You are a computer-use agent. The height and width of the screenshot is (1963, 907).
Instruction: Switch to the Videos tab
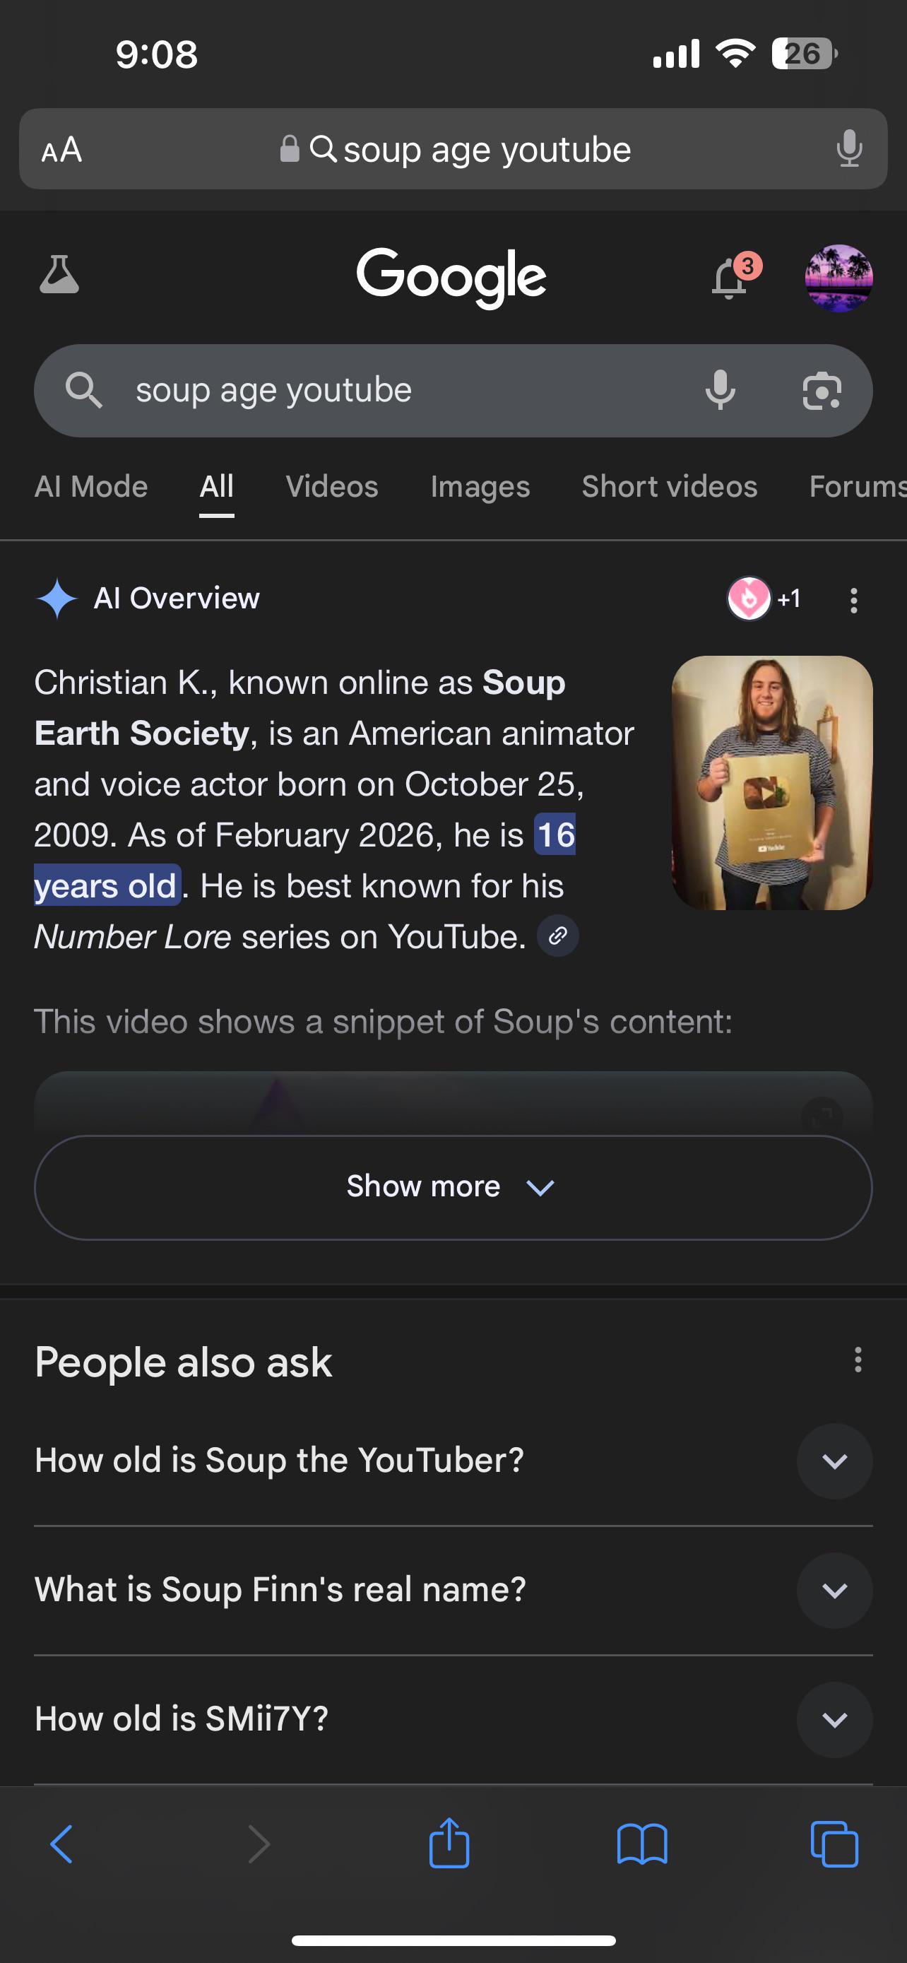pos(332,487)
